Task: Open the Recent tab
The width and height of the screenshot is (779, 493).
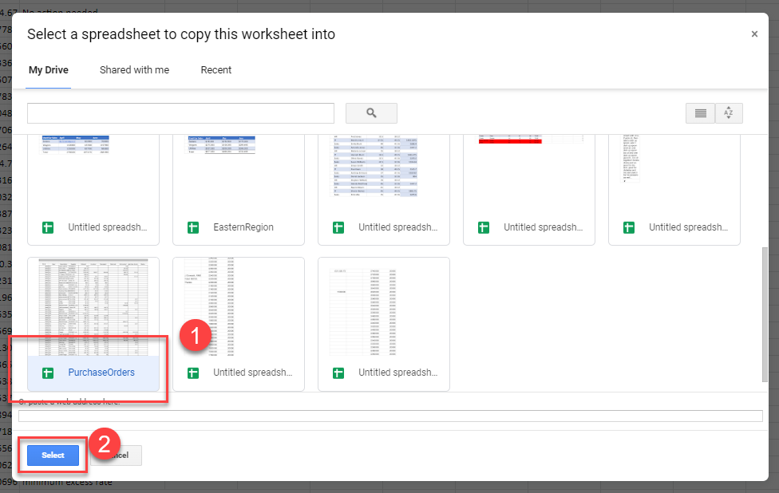Action: pos(216,70)
